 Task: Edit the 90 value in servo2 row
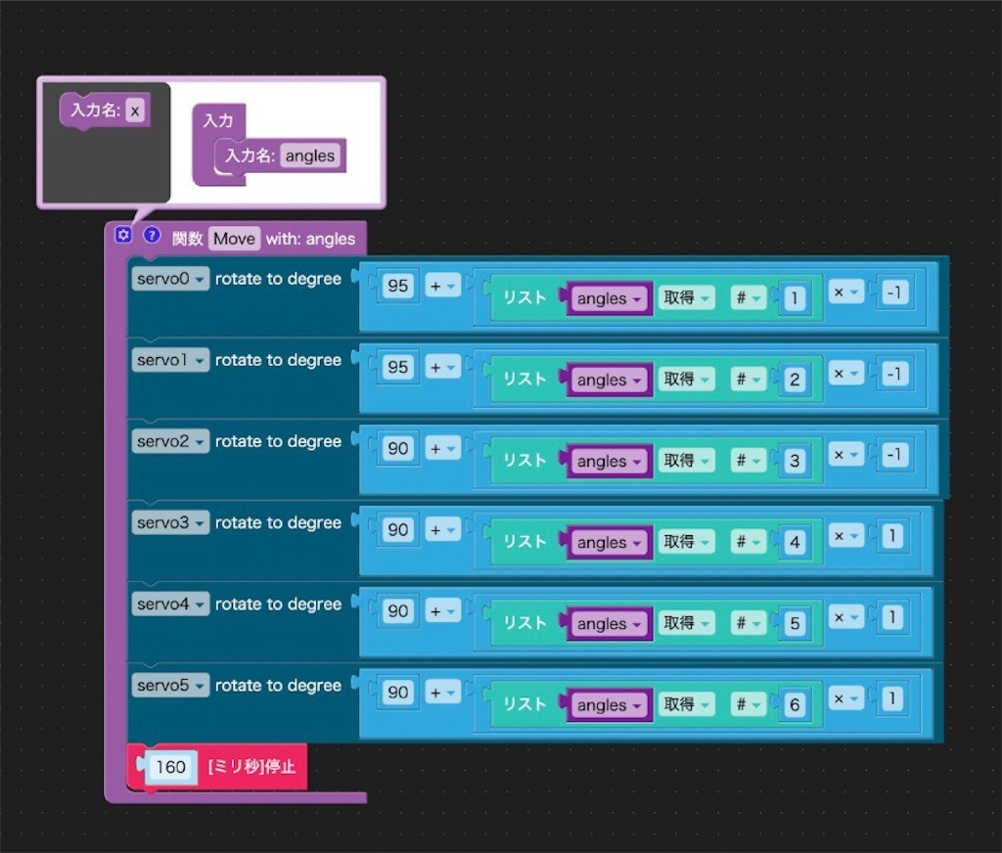[397, 449]
